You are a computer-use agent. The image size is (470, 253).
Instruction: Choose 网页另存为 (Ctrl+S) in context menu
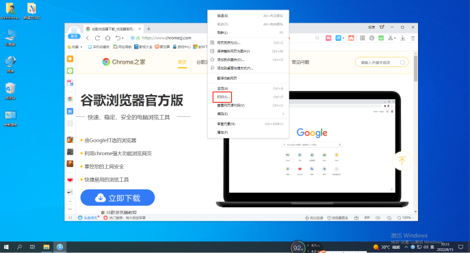pyautogui.click(x=248, y=42)
